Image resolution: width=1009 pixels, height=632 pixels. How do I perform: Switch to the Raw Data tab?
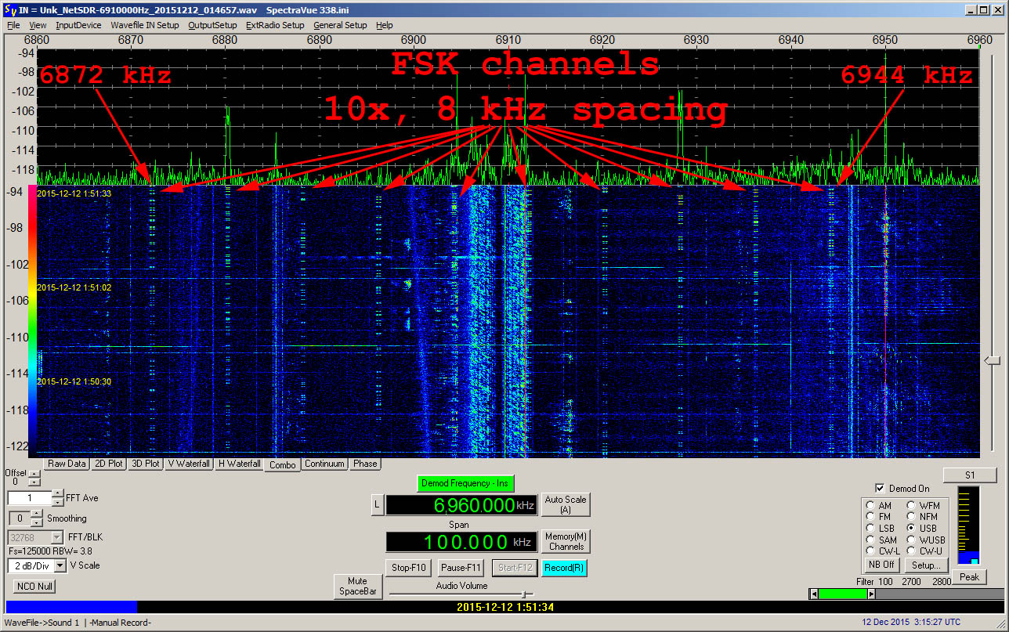click(x=67, y=464)
